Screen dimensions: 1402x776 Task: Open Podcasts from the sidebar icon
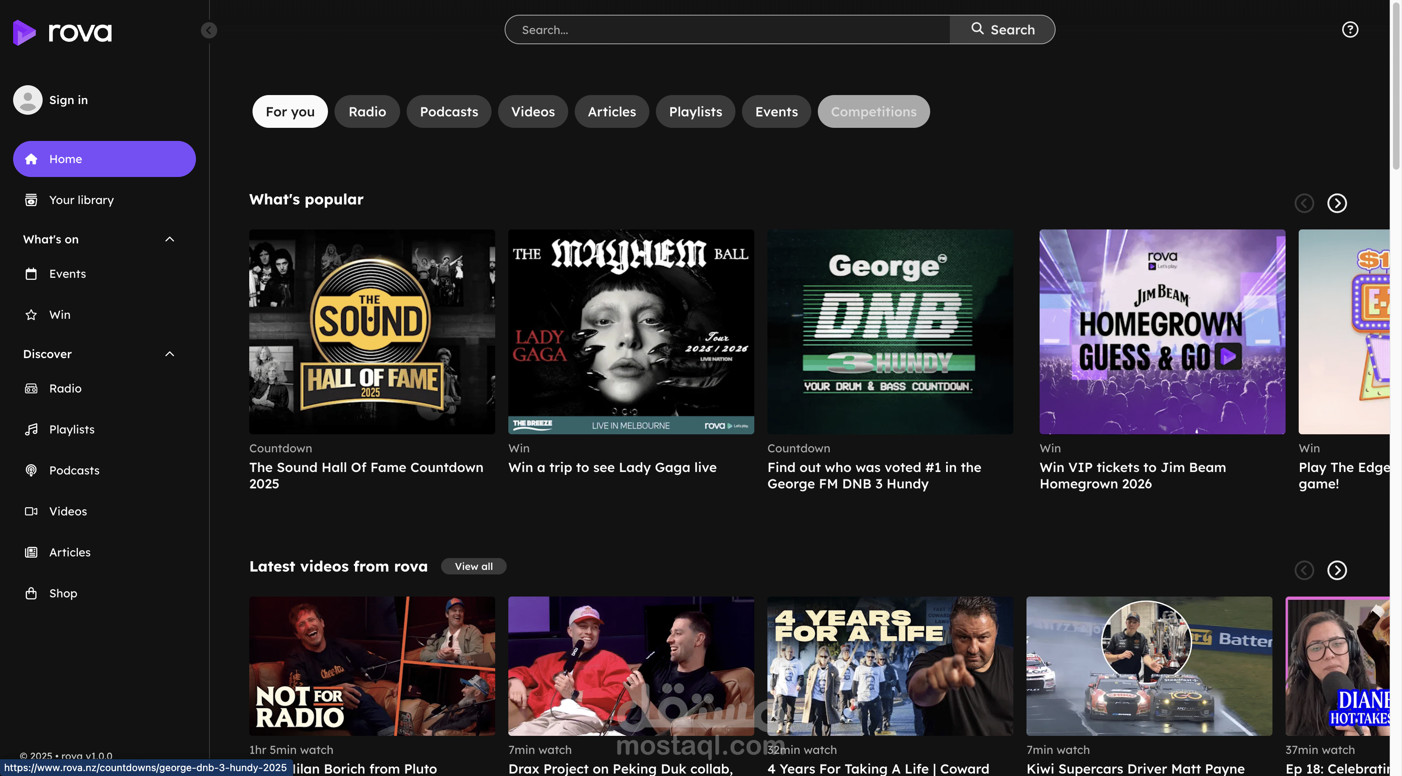click(31, 470)
